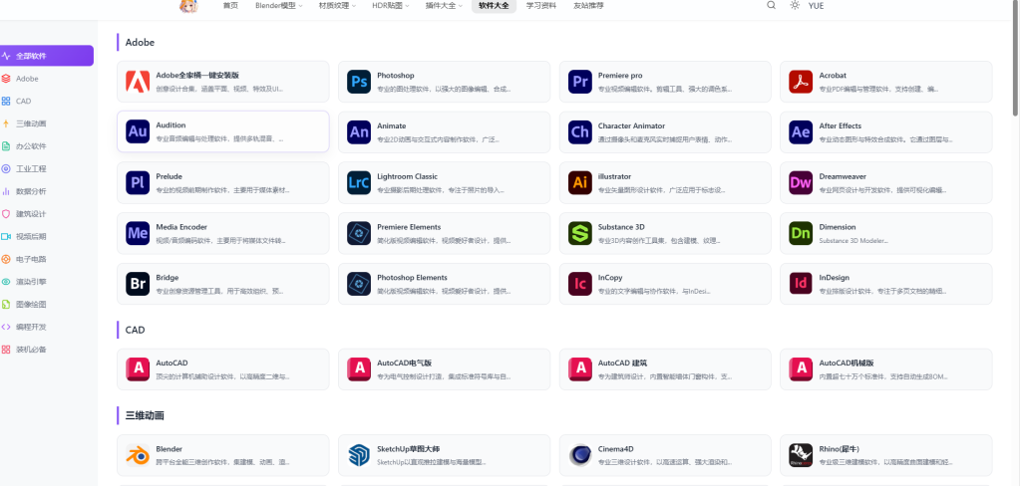
Task: Click the SketchUp icon
Action: (x=359, y=455)
